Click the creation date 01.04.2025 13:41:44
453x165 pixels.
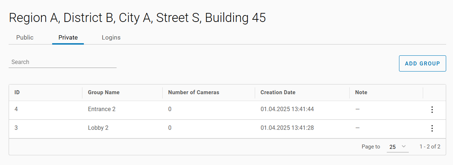tap(287, 109)
